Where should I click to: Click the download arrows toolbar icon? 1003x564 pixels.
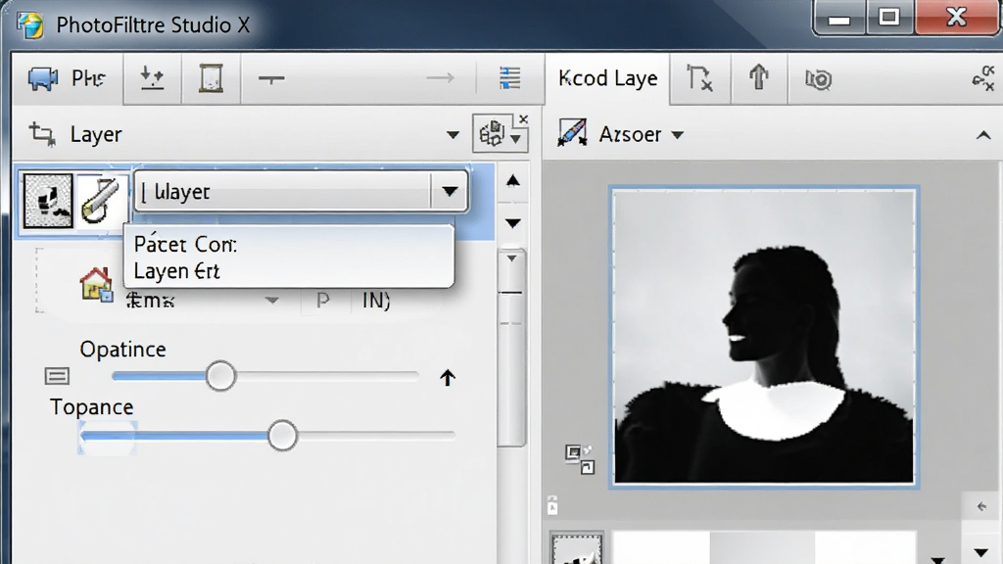[x=152, y=78]
